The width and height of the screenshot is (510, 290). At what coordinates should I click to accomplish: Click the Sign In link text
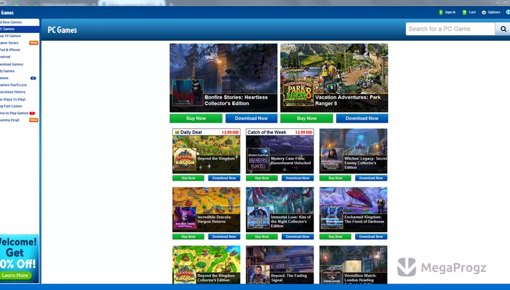click(450, 12)
